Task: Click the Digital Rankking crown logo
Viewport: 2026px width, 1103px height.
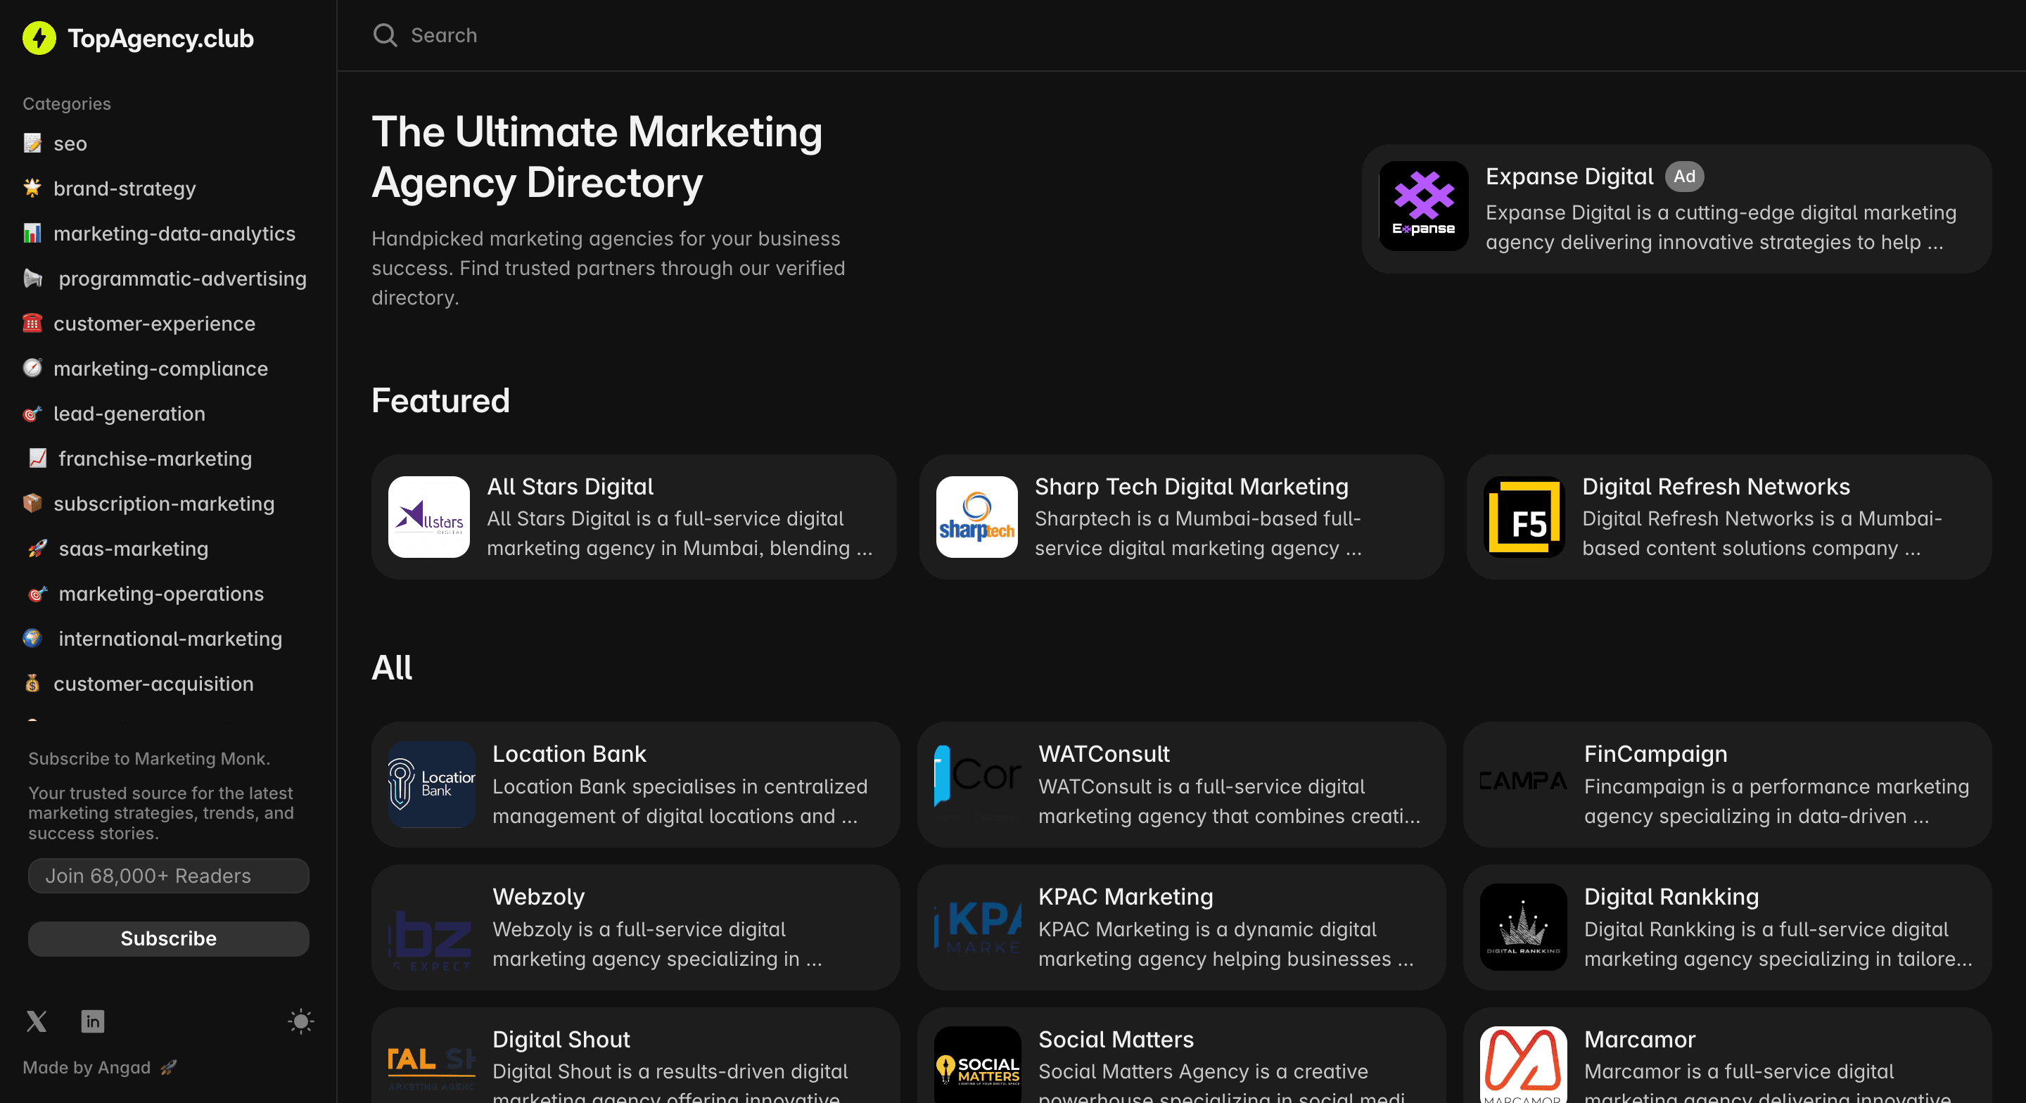Action: pyautogui.click(x=1524, y=926)
